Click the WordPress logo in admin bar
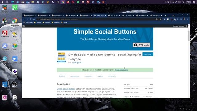The image size is (197, 111). (x=24, y=26)
